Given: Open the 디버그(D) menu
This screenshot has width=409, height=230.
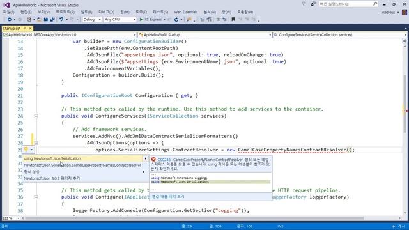Looking at the screenshot, I should pos(106,12).
